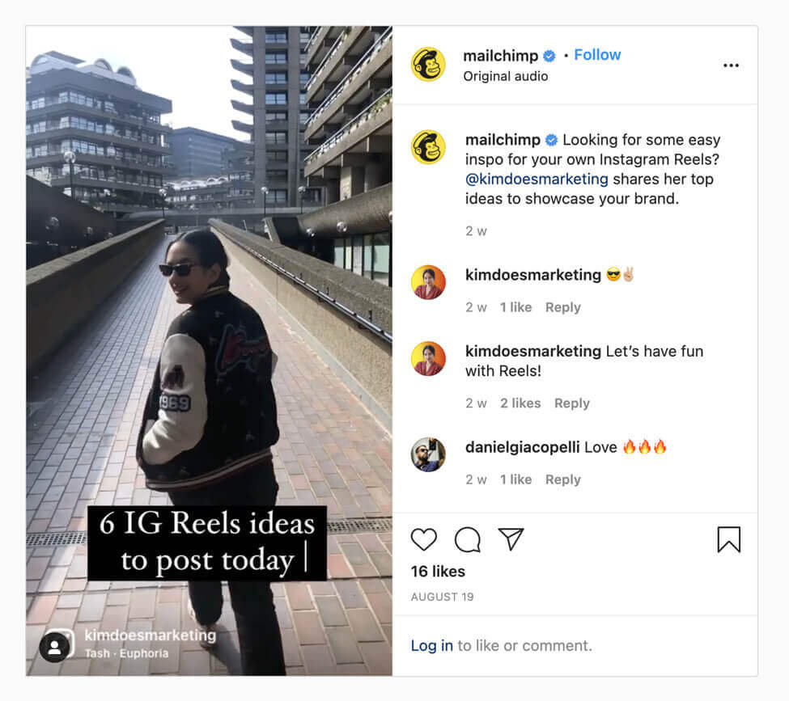The width and height of the screenshot is (789, 701).
Task: Open kimdoesmarketing's avatar on her first comment
Action: click(428, 282)
